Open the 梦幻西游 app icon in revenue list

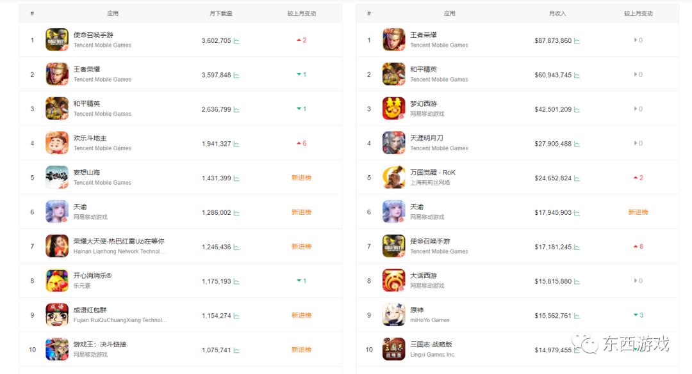tap(393, 109)
